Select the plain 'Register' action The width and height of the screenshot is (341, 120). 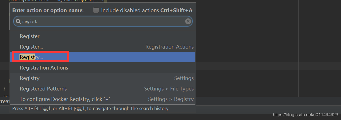103,36
